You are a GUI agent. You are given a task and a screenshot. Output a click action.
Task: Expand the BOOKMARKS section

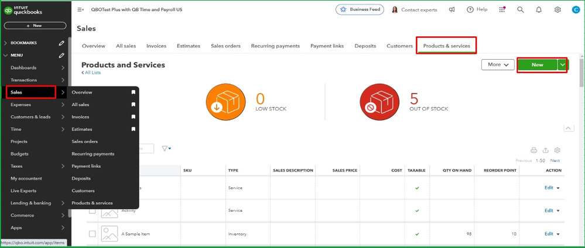coord(5,43)
